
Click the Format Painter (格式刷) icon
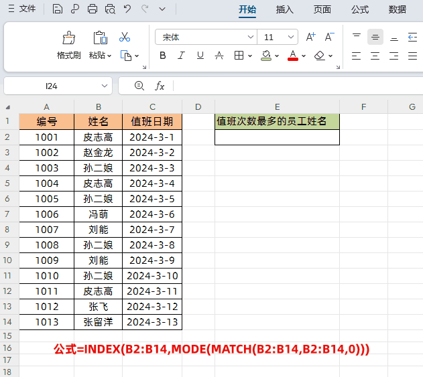69,37
